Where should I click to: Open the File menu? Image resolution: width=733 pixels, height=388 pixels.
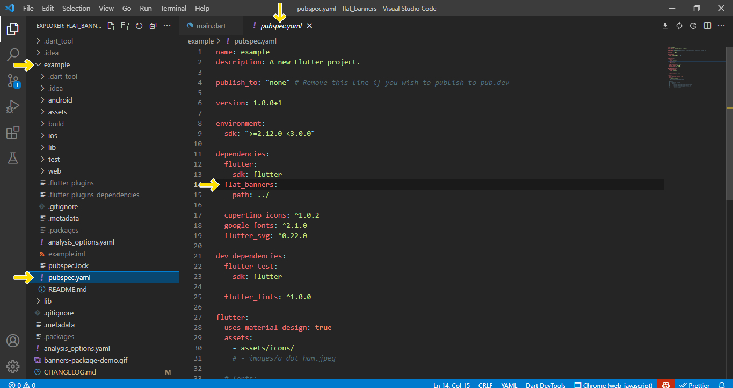click(28, 9)
